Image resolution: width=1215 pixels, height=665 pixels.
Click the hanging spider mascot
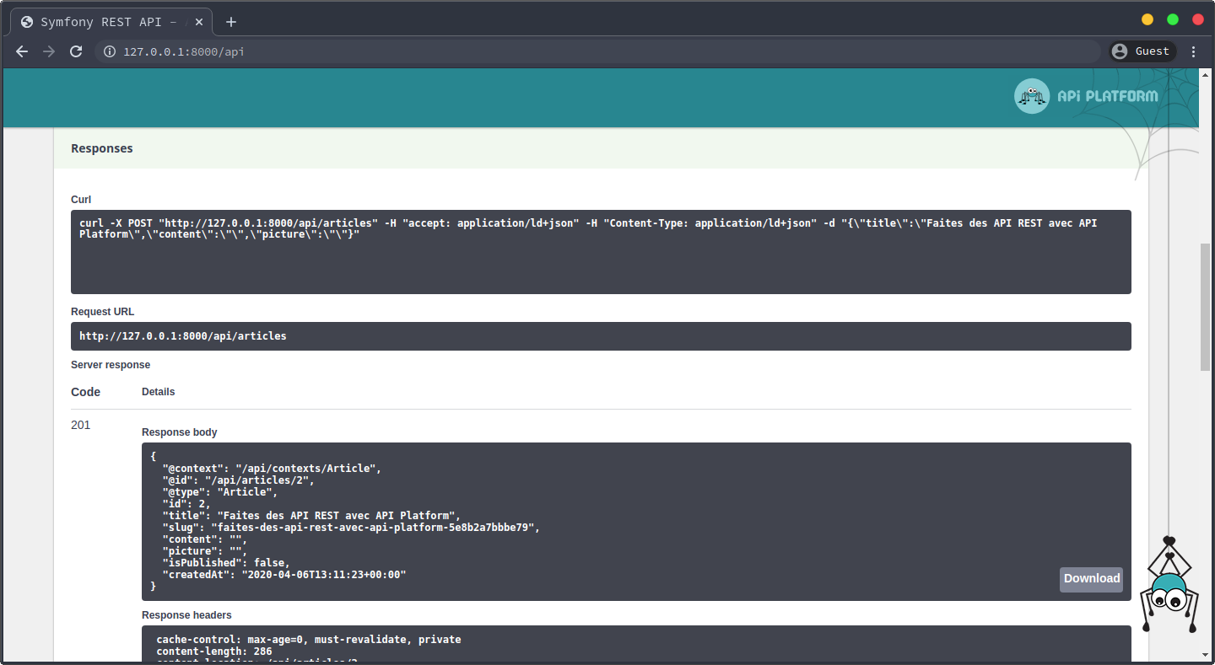(1169, 590)
